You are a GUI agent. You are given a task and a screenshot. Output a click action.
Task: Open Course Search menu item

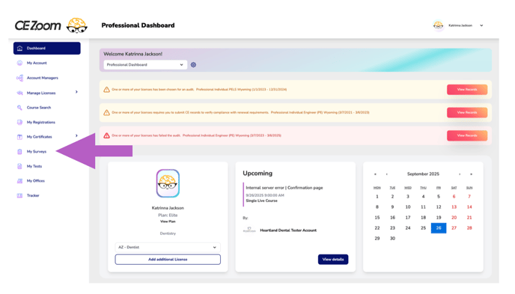39,108
